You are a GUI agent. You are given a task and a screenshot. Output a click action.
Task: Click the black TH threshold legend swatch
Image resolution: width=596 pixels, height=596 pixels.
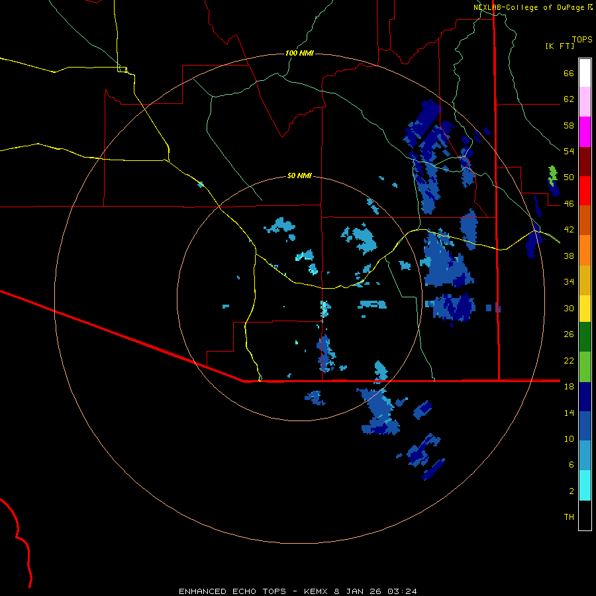[x=585, y=515]
